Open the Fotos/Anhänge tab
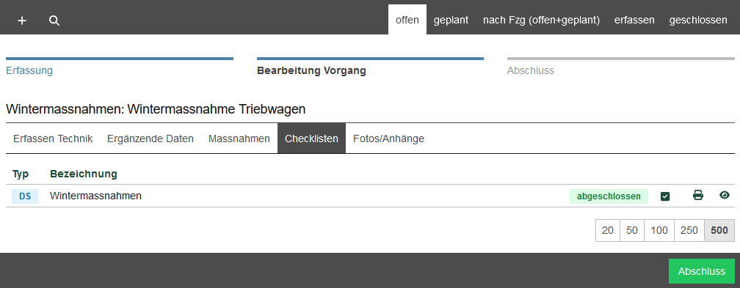The height and width of the screenshot is (288, 740). pyautogui.click(x=388, y=139)
